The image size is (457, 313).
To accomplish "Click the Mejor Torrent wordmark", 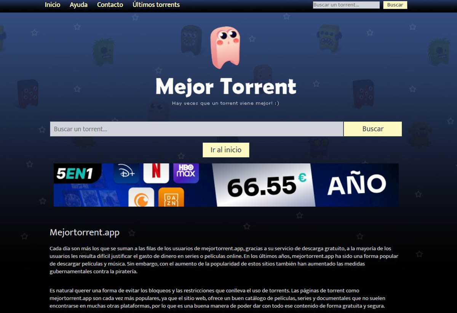I will [225, 87].
